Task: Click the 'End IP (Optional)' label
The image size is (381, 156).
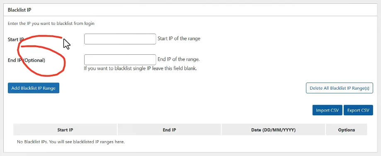Action: tap(27, 60)
